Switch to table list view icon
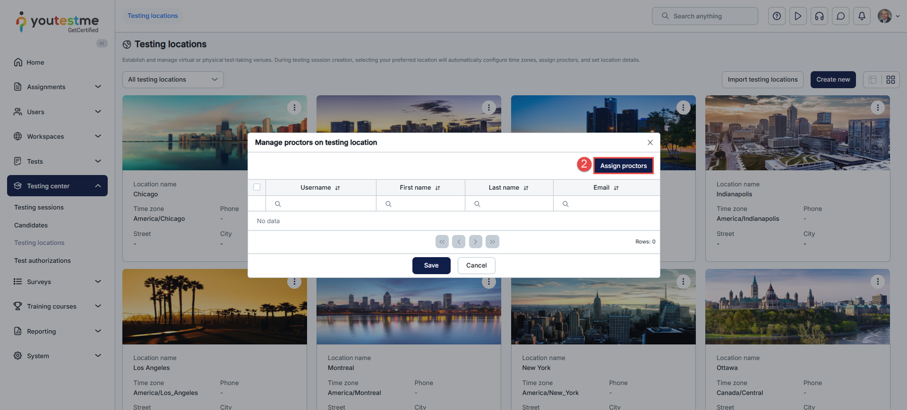This screenshot has width=907, height=410. [872, 80]
